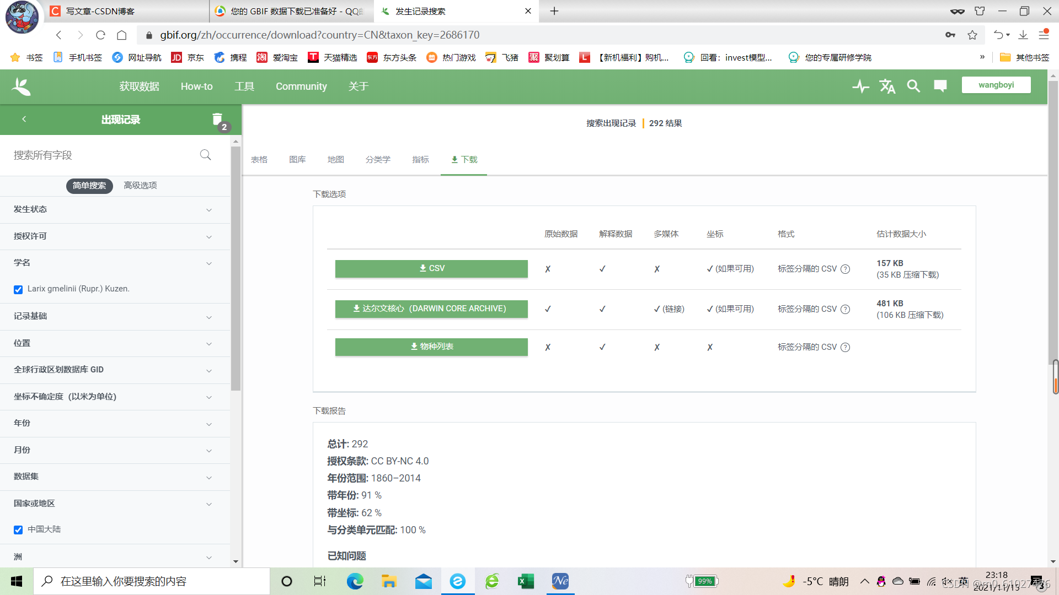Uncheck Larix gmelinii (Rupr.) Kuzen. filter

(18, 289)
